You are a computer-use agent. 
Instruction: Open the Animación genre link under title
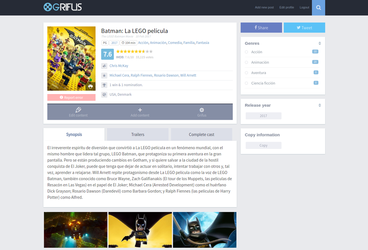[158, 43]
